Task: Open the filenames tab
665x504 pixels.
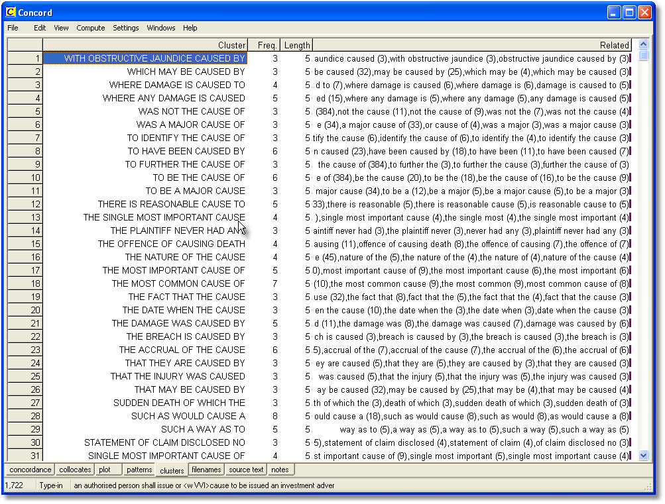Action: [x=206, y=470]
